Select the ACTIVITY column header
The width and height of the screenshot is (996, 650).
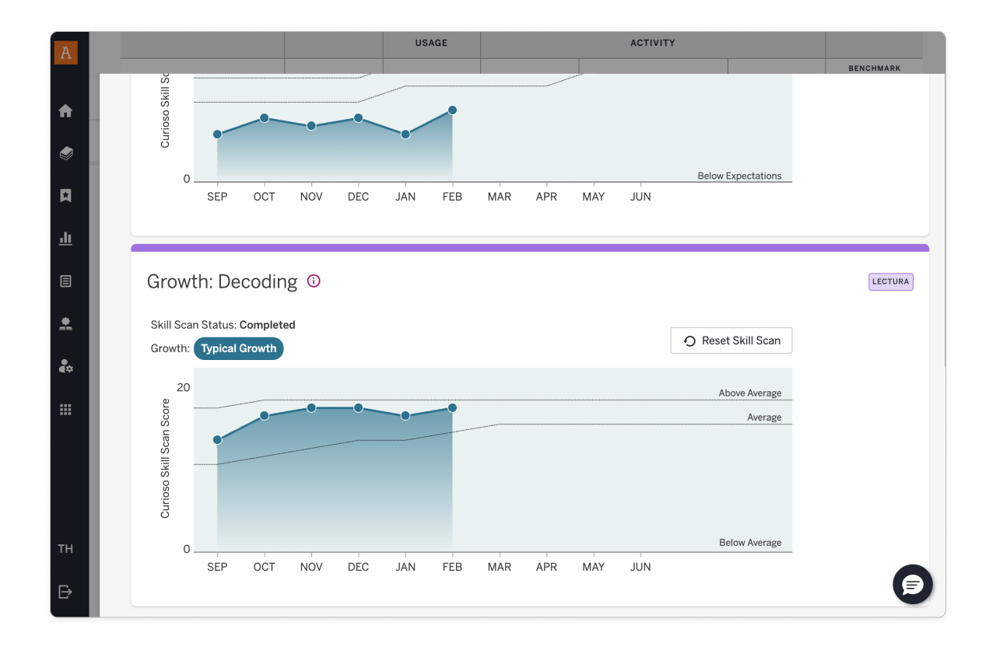pos(652,43)
